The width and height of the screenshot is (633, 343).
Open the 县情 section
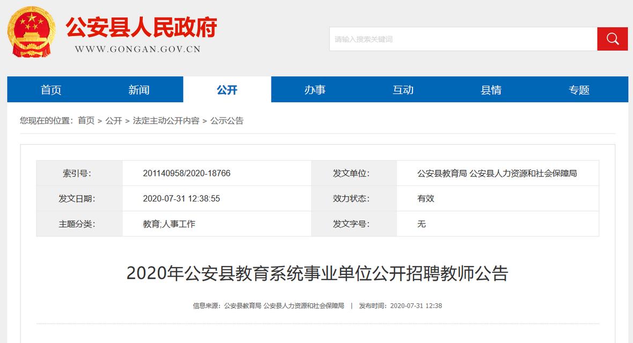[490, 90]
